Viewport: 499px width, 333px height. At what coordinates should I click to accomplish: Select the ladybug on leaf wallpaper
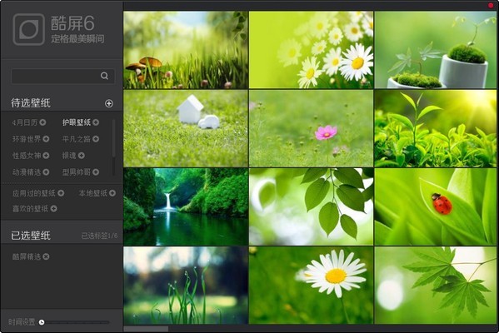point(435,206)
